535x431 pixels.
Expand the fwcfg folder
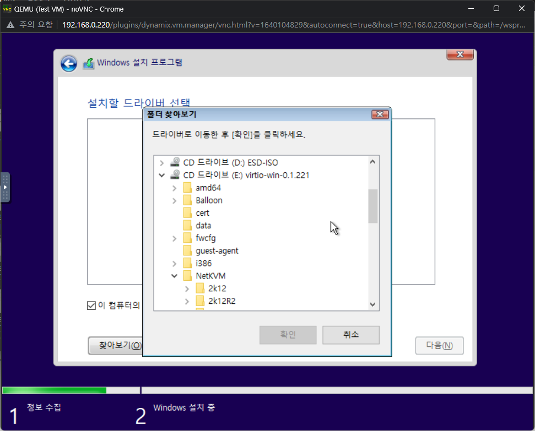174,239
